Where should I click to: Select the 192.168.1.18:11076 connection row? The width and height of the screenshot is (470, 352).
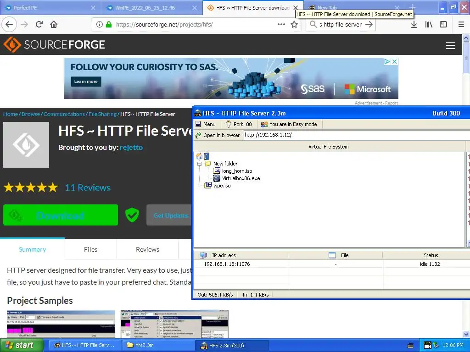click(x=331, y=264)
